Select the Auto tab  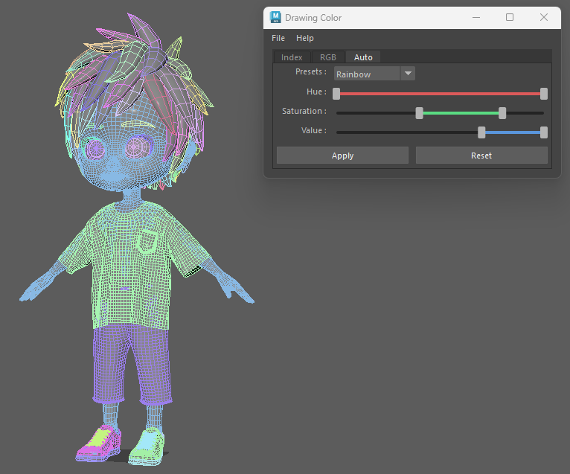363,57
